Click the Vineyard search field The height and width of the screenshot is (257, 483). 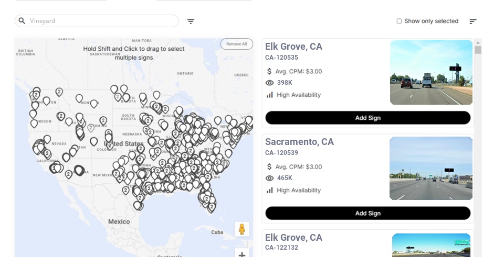click(x=102, y=21)
